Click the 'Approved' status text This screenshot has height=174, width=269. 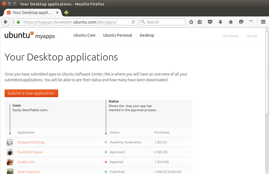click(x=117, y=152)
